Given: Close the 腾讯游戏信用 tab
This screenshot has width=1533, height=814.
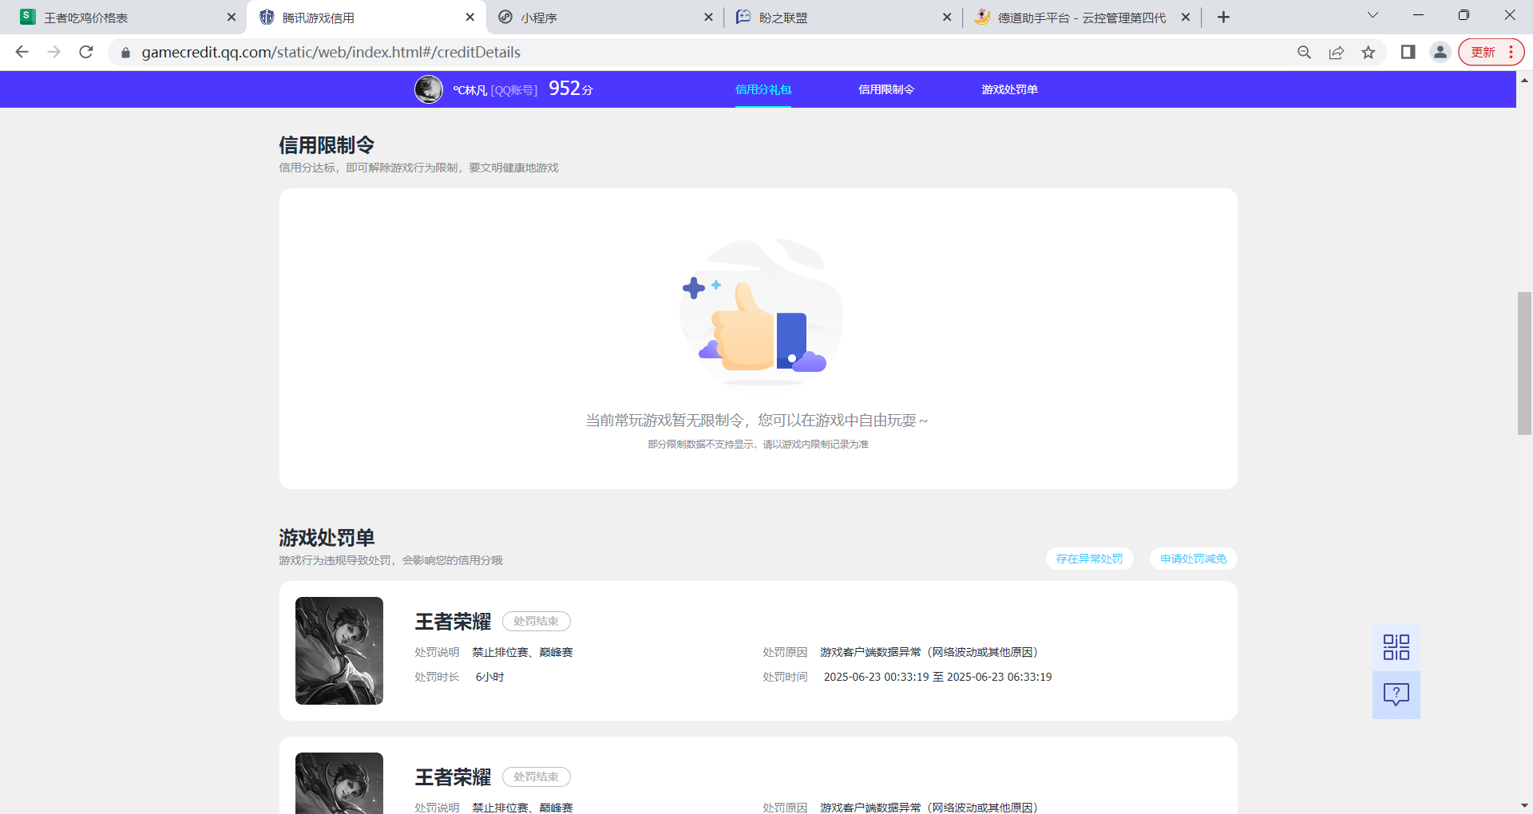Looking at the screenshot, I should pos(470,17).
